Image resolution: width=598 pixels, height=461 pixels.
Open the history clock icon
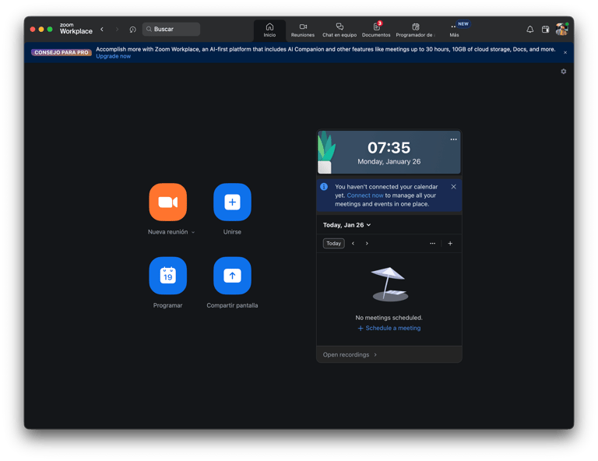click(132, 30)
